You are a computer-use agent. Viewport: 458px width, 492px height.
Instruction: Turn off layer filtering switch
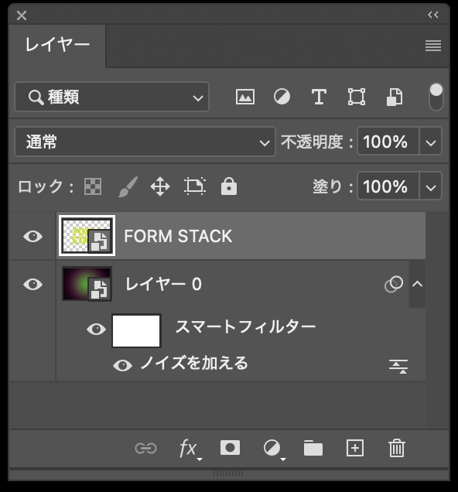pyautogui.click(x=436, y=97)
